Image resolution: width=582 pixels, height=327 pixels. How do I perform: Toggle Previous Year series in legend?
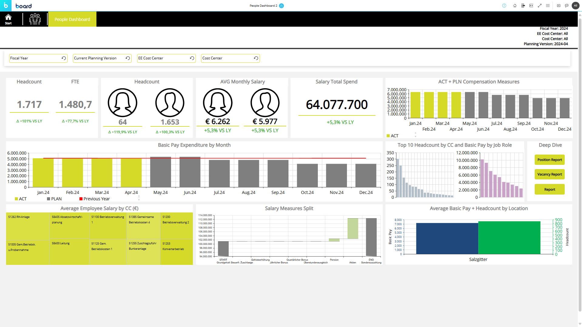(94, 199)
